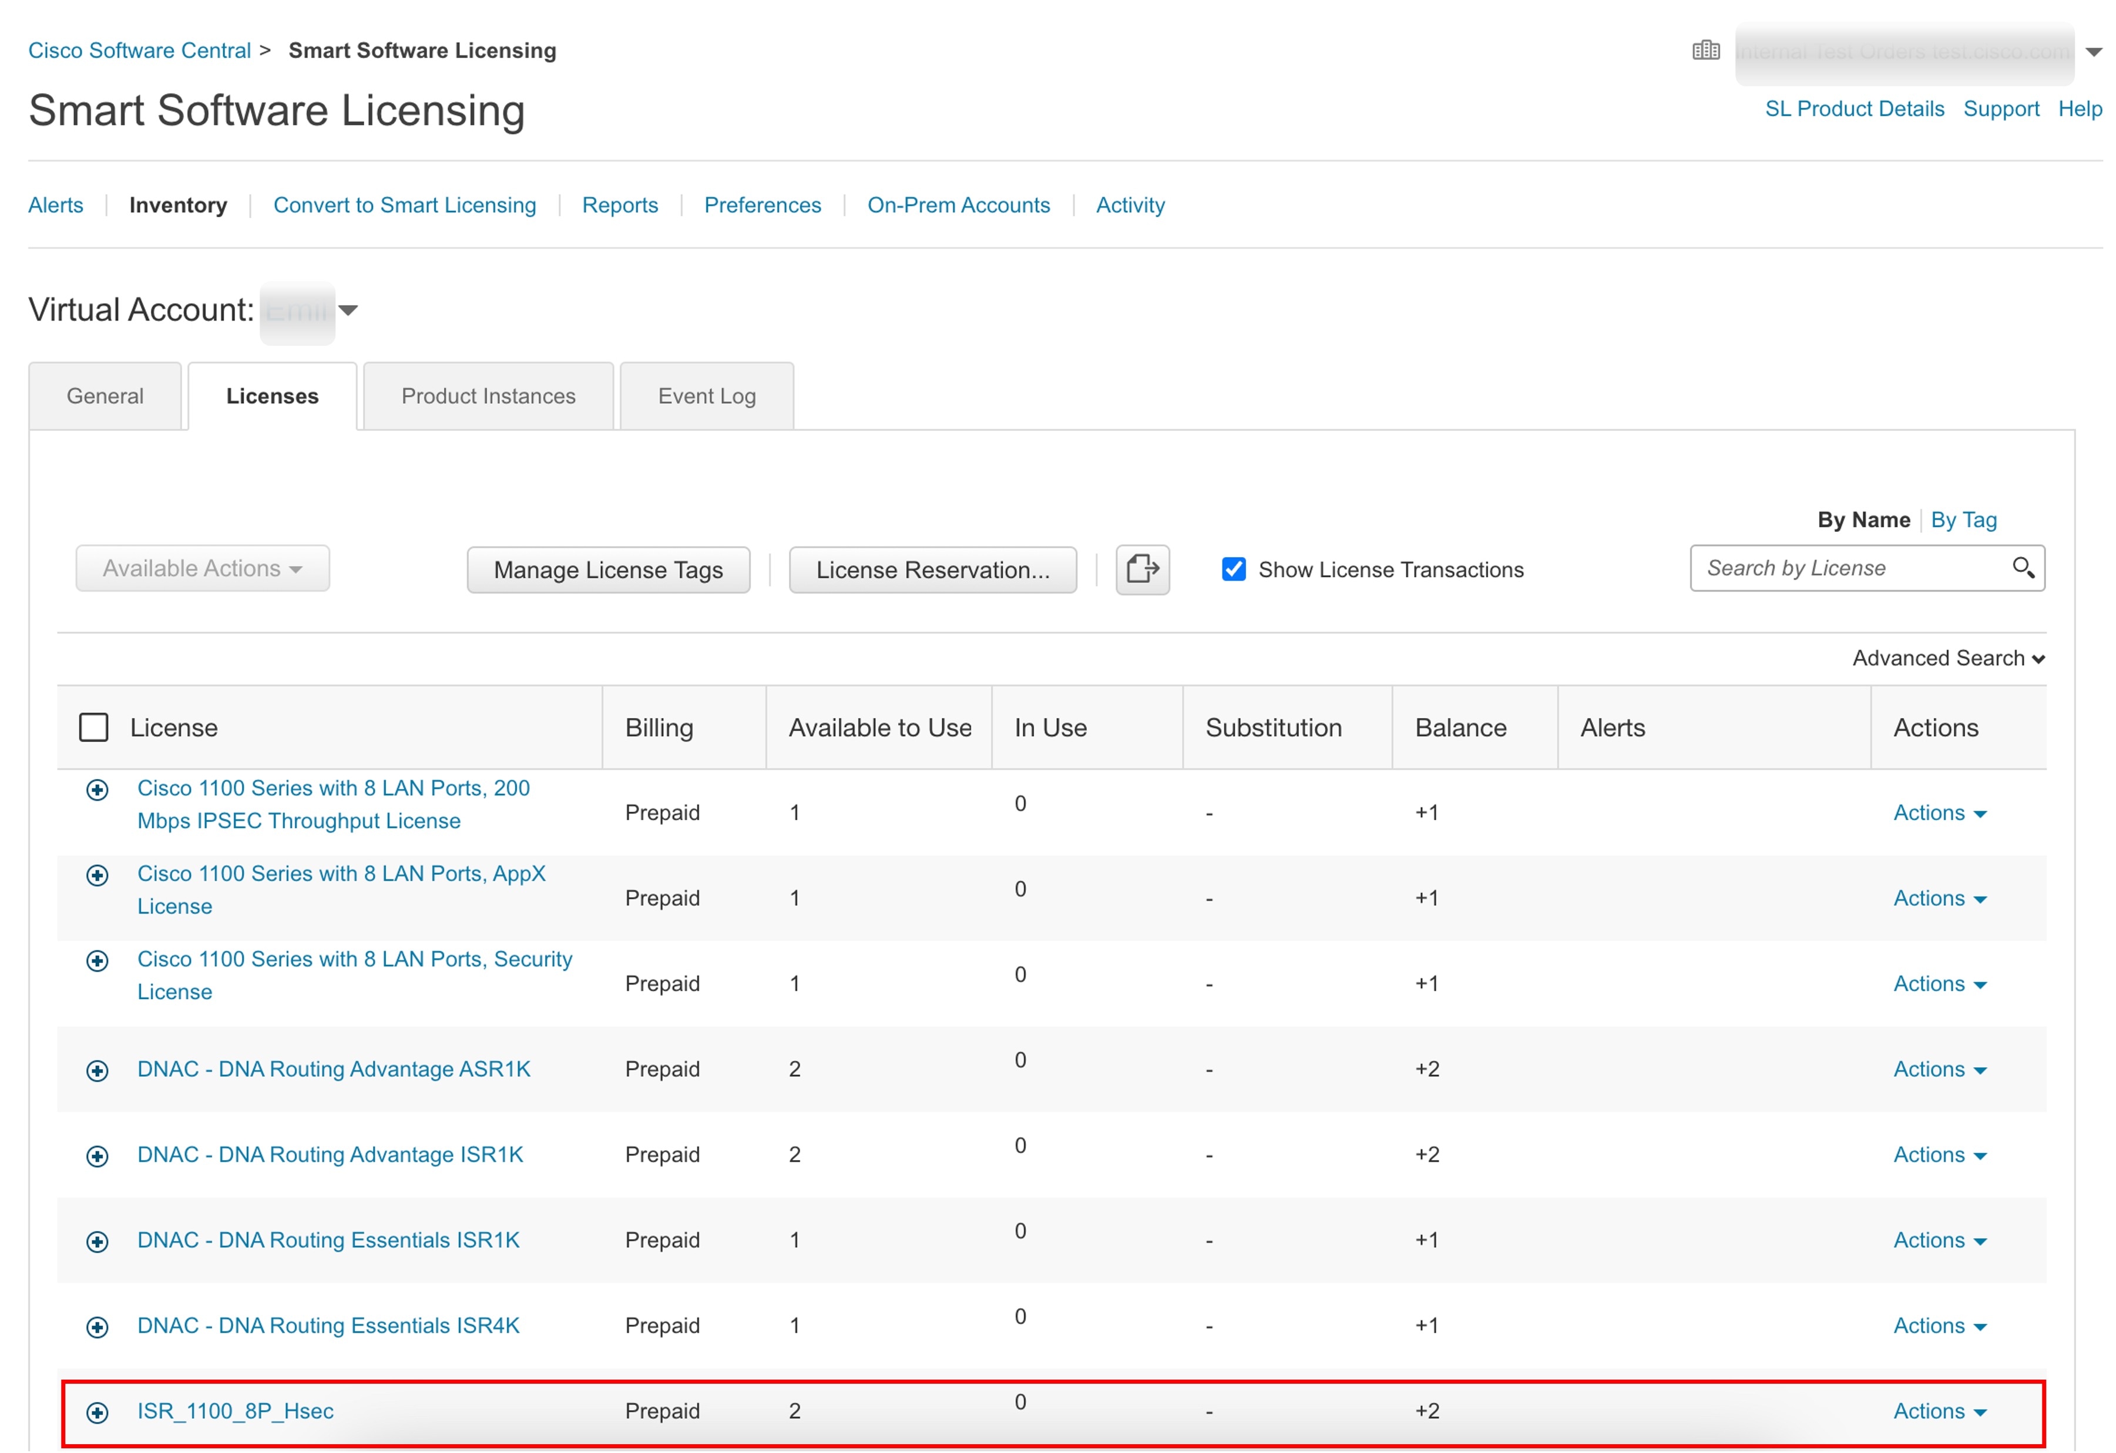
Task: Click the export licenses icon button
Action: 1142,570
